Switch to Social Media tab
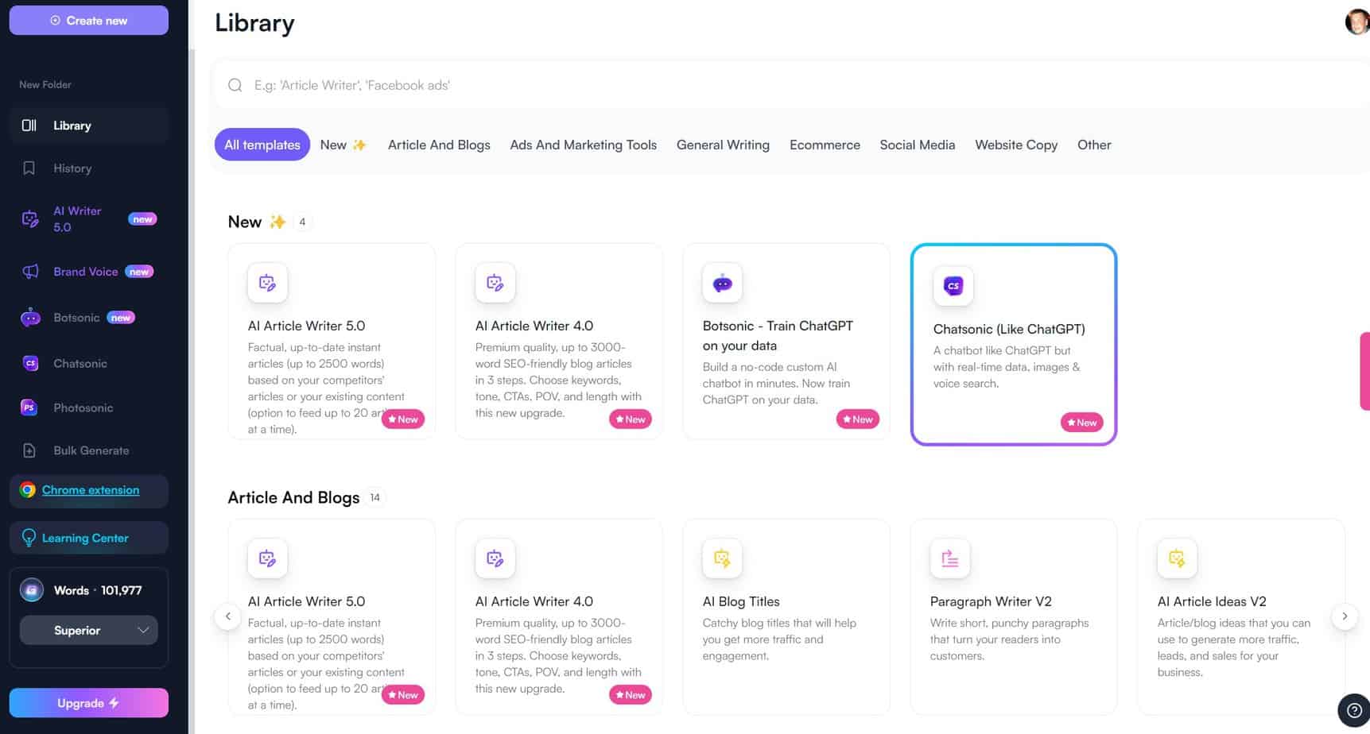Viewport: 1370px width, 734px height. [x=918, y=145]
